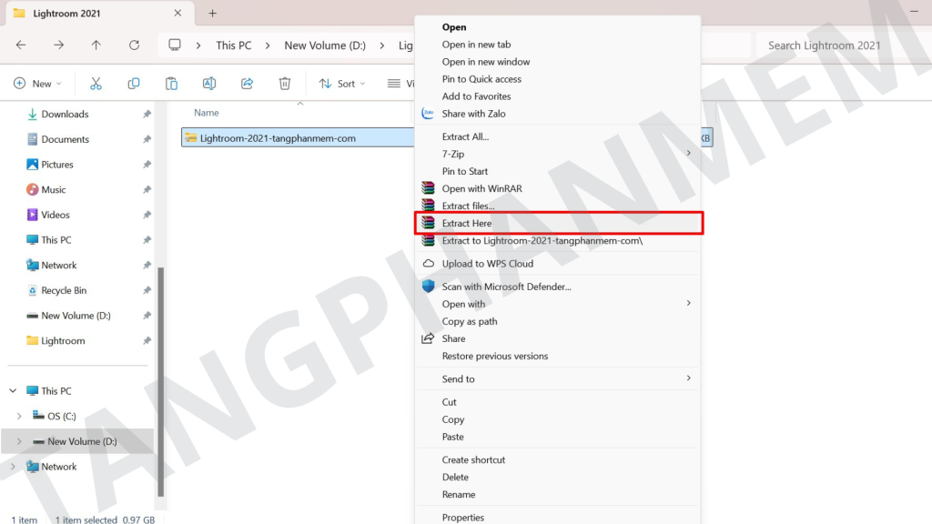This screenshot has height=524, width=932.
Task: Open a new tab with plus button
Action: [x=213, y=14]
